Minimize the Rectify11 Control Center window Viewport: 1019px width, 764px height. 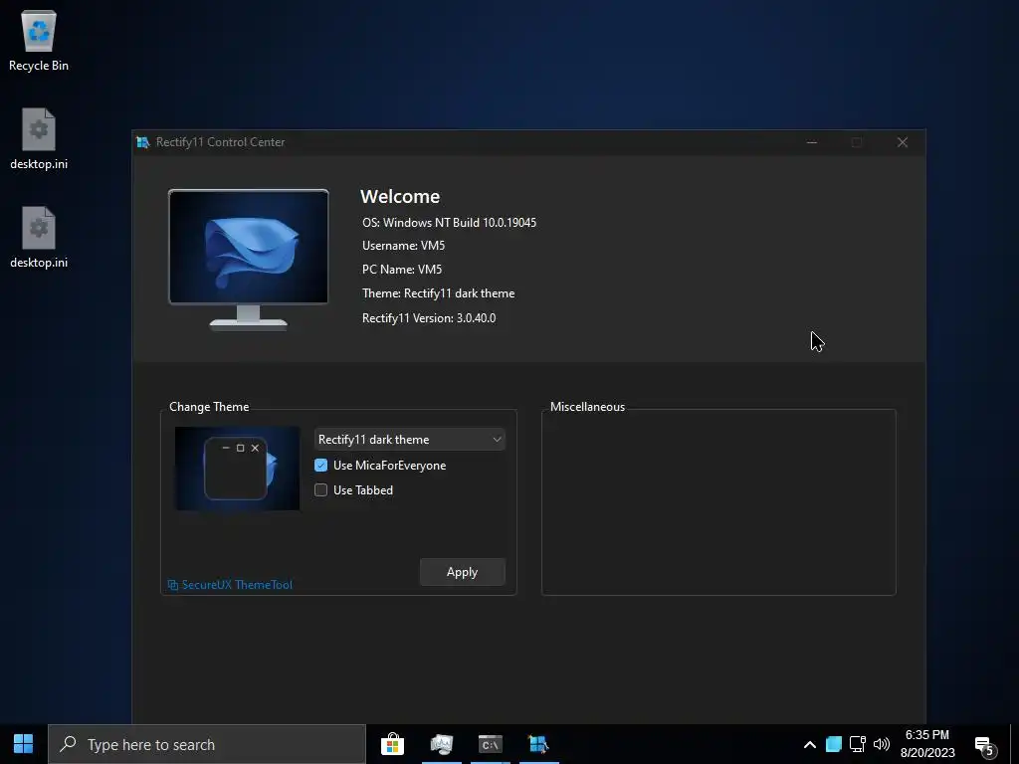point(812,142)
